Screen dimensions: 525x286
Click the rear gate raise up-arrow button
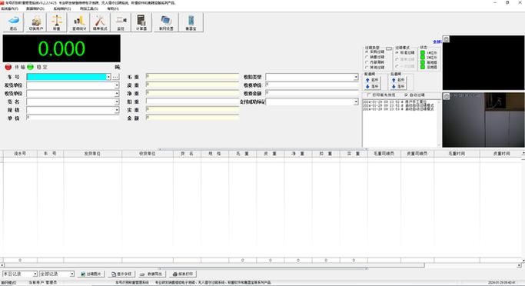pyautogui.click(x=397, y=80)
